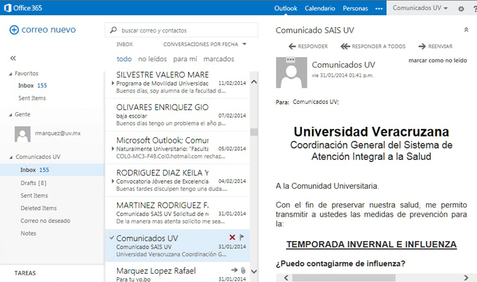Select the 'no leídos' filter
This screenshot has height=282, width=477.
[x=153, y=58]
